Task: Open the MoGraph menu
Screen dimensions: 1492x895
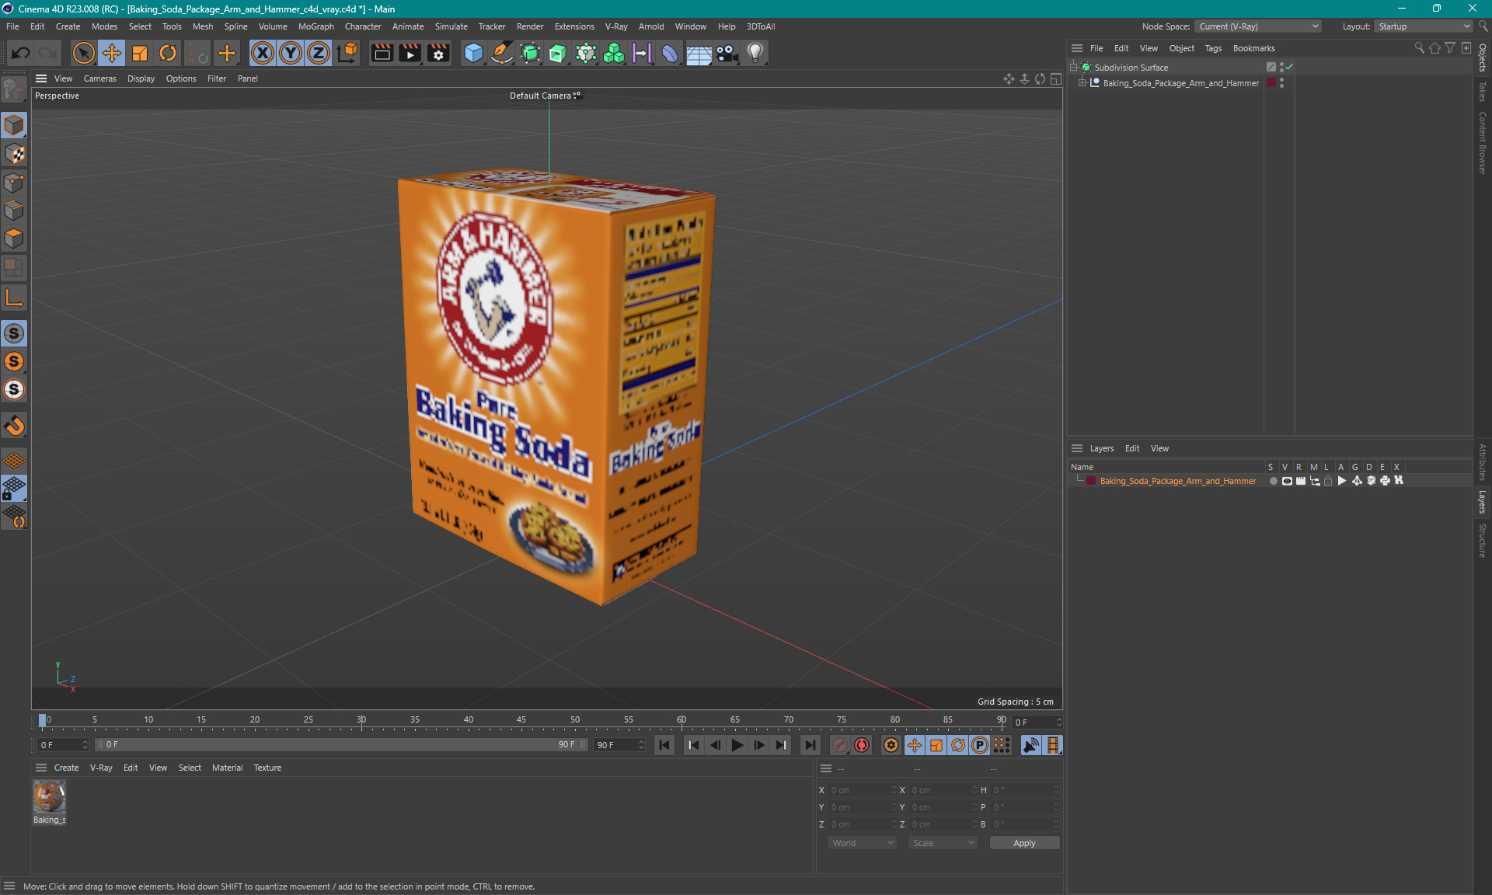Action: click(315, 26)
